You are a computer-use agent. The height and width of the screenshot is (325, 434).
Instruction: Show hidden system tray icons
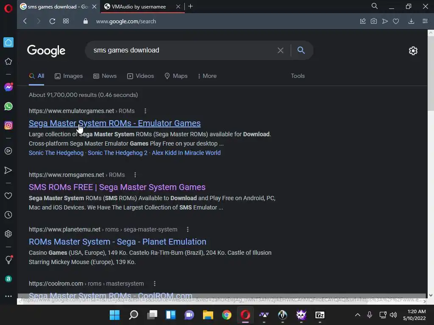point(358,315)
